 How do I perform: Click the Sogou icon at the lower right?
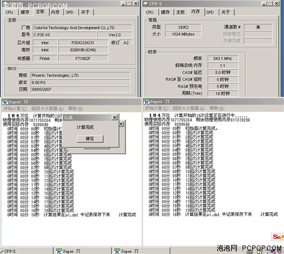pyautogui.click(x=278, y=237)
